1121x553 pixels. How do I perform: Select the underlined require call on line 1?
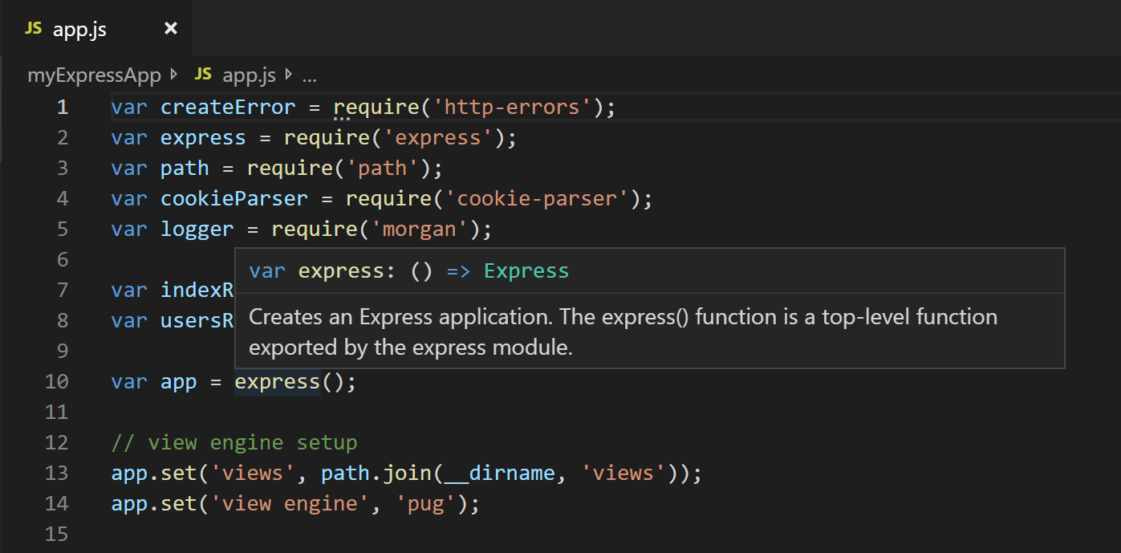coord(377,106)
